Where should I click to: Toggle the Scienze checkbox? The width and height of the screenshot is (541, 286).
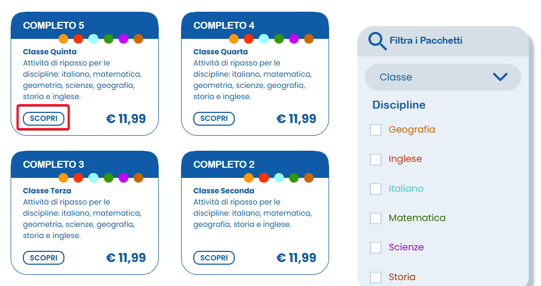click(376, 248)
